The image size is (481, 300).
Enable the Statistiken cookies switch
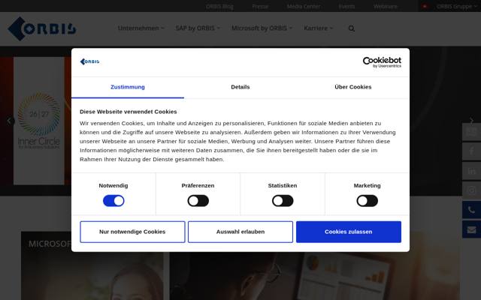[283, 201]
